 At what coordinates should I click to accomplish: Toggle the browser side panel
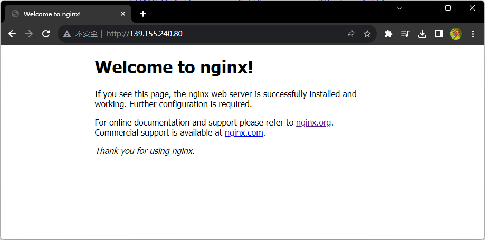[439, 34]
